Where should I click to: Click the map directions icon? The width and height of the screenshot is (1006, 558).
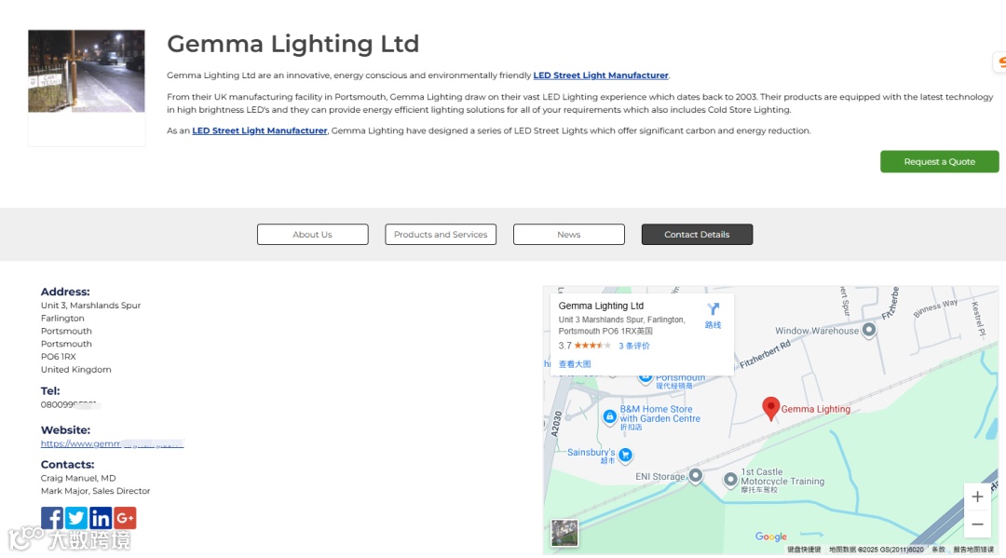click(713, 310)
